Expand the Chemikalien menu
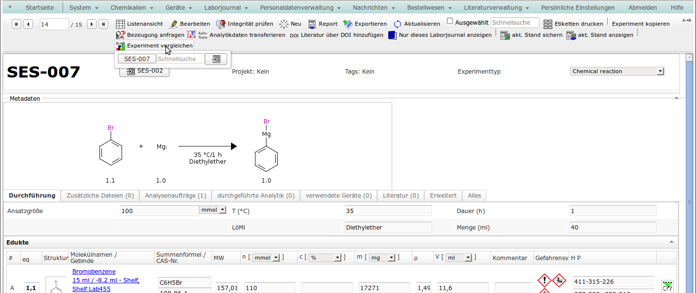 [132, 8]
